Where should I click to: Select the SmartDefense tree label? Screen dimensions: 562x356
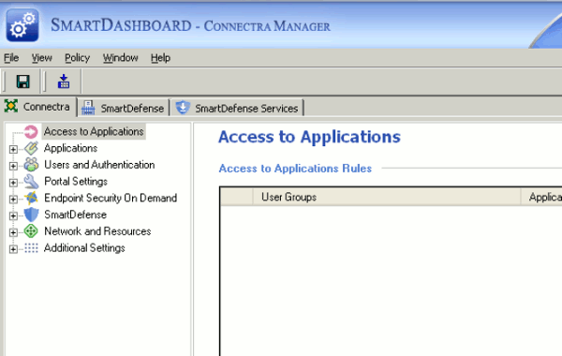pyautogui.click(x=76, y=215)
